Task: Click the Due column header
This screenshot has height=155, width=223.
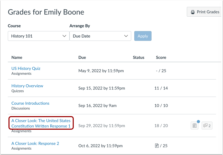Action: pos(82,58)
